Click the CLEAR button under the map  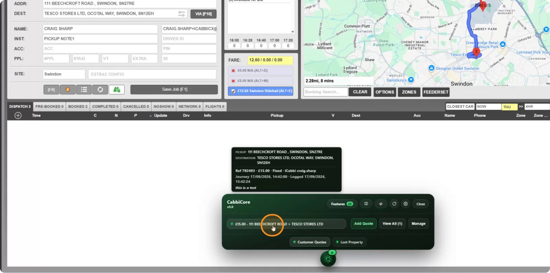[360, 92]
